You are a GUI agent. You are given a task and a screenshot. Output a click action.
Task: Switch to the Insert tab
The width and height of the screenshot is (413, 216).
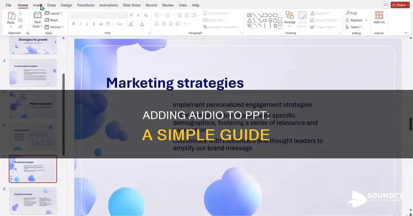[x=38, y=5]
